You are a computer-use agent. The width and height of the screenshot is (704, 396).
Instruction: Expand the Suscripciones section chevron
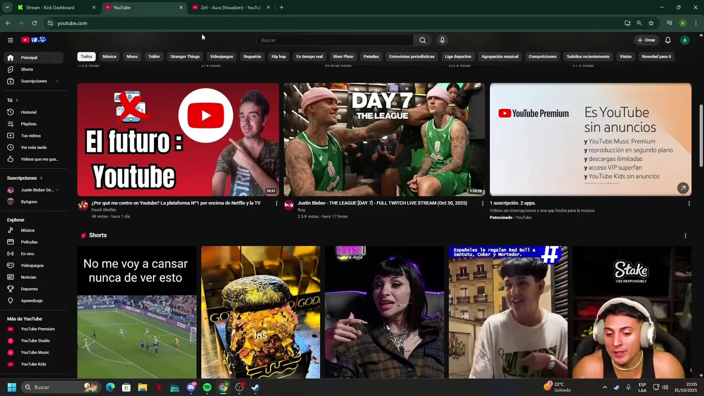point(41,178)
